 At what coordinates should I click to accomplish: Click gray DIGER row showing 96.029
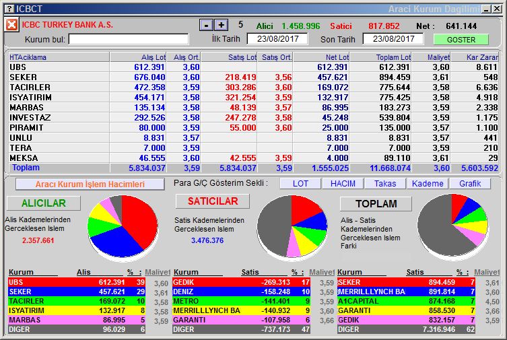[x=77, y=329]
